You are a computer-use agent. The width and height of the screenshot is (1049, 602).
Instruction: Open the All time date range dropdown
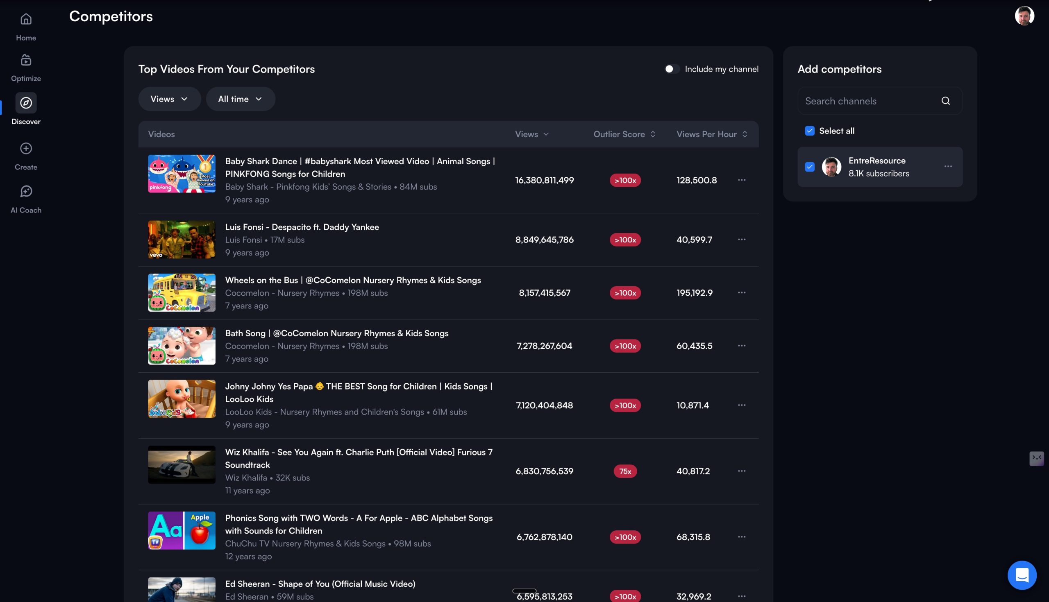[x=240, y=99]
